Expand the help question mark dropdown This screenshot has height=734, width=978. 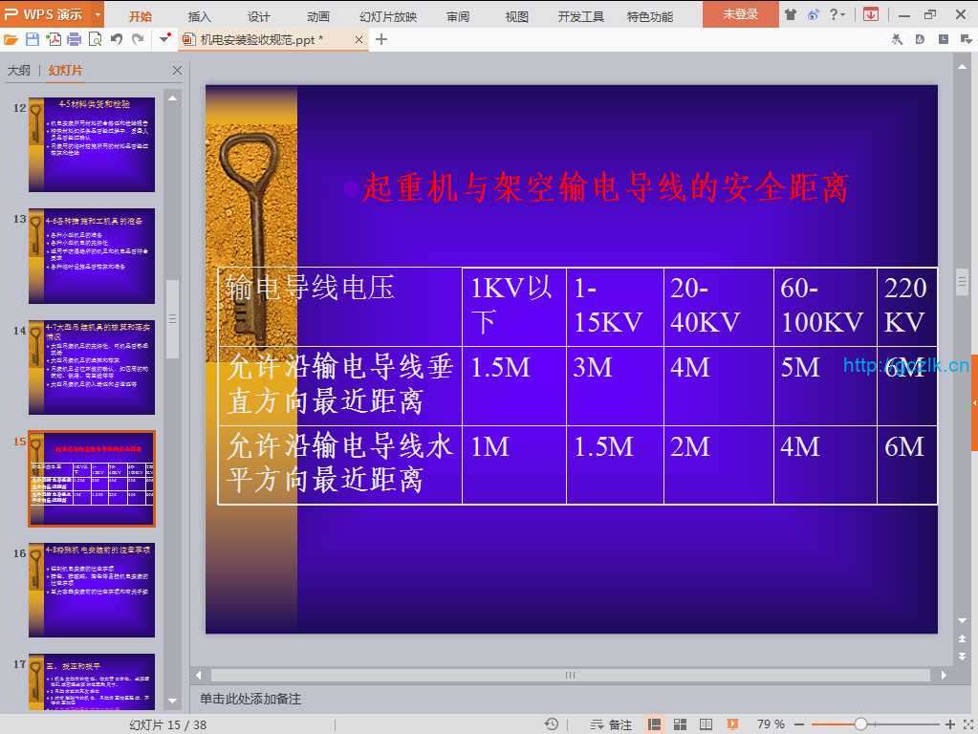pos(838,14)
